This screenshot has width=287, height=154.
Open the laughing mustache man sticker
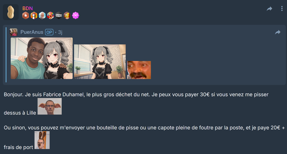coord(139,70)
